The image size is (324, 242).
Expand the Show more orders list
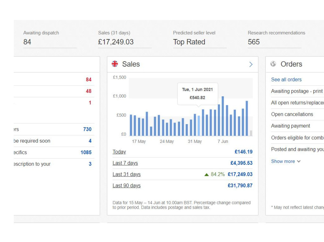tap(285, 161)
